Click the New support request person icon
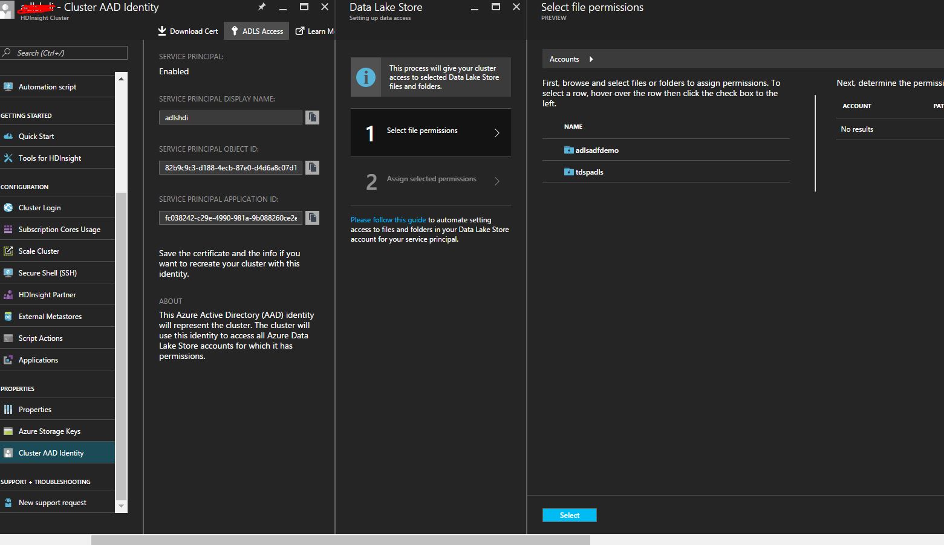944x545 pixels. 8,502
